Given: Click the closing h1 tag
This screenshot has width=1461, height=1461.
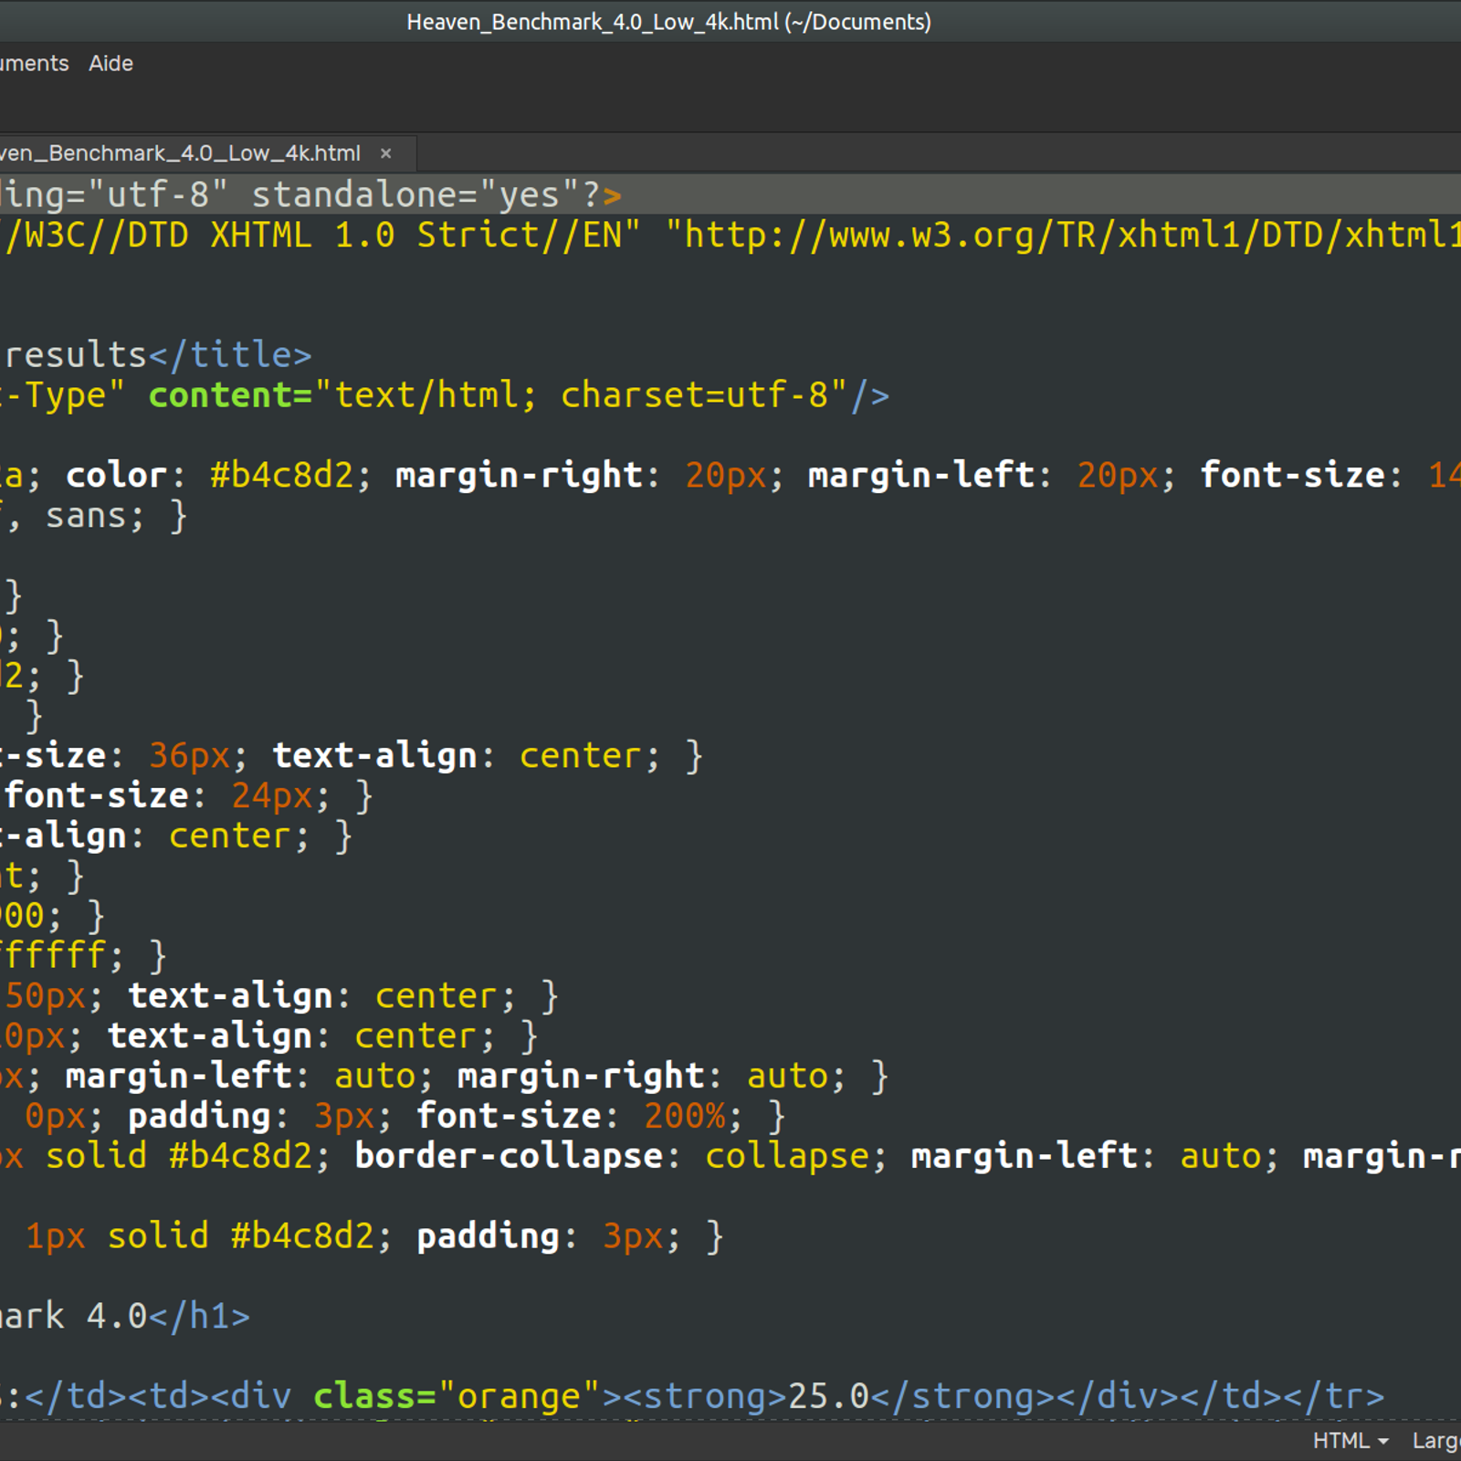Looking at the screenshot, I should click(x=198, y=1316).
